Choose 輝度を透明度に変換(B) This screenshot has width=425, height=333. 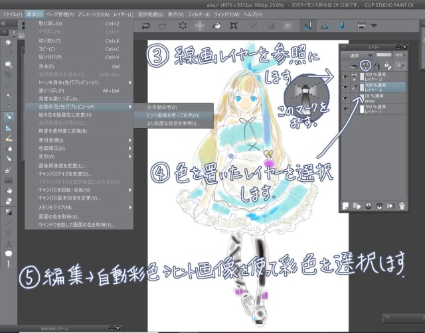79,131
